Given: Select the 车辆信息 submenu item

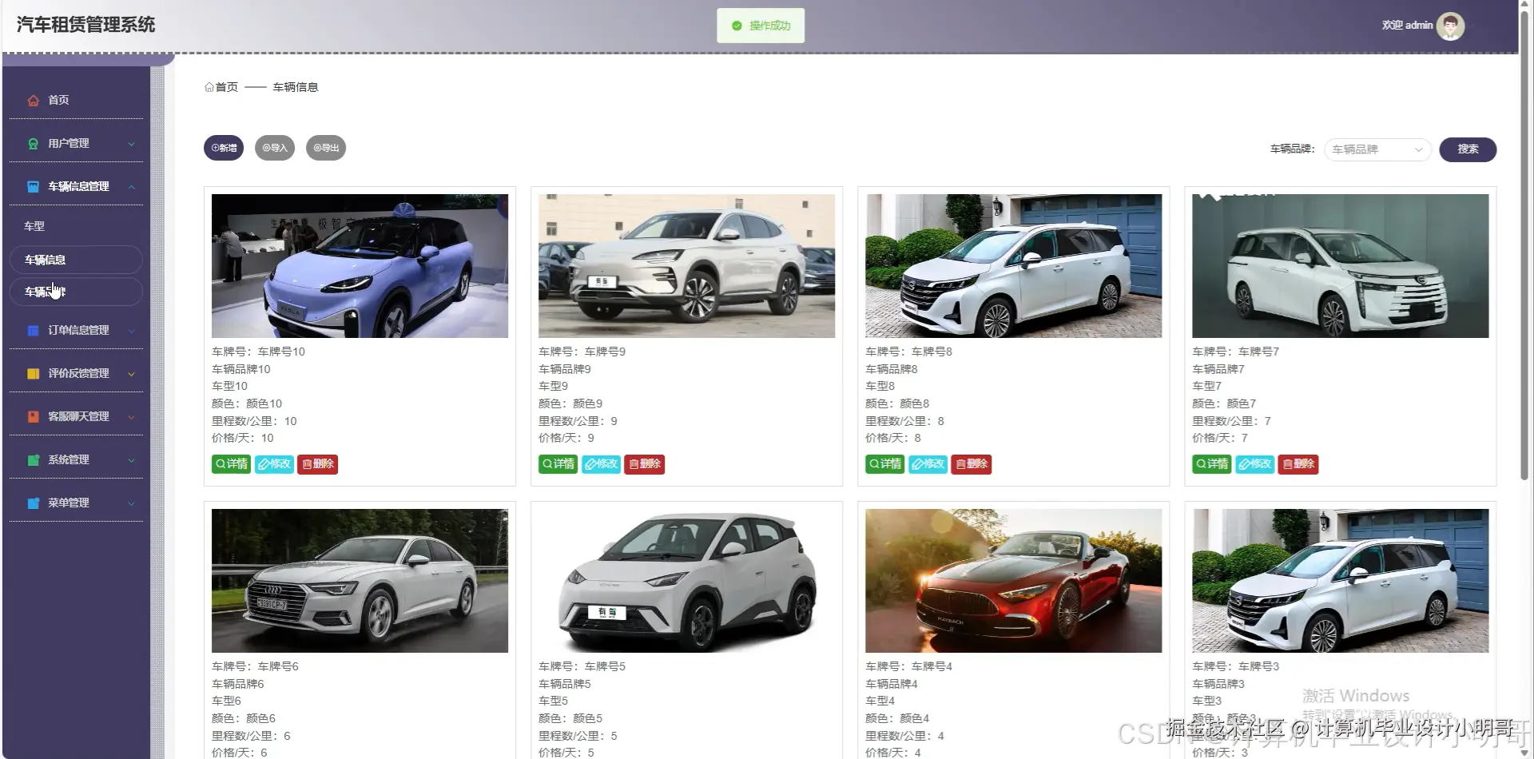Looking at the screenshot, I should [76, 260].
